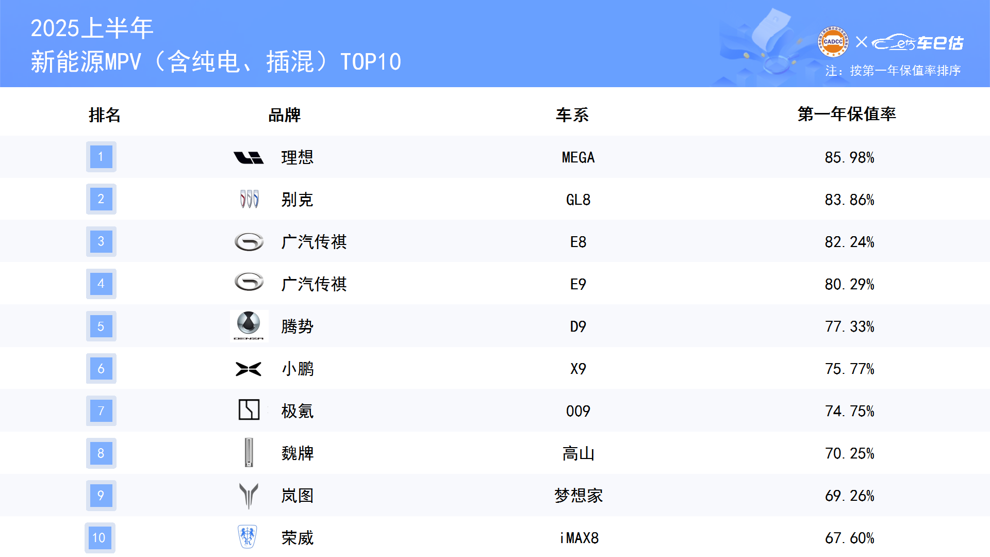Viewport: 990px width, 557px height.
Task: Click the model name X9
Action: pyautogui.click(x=578, y=369)
